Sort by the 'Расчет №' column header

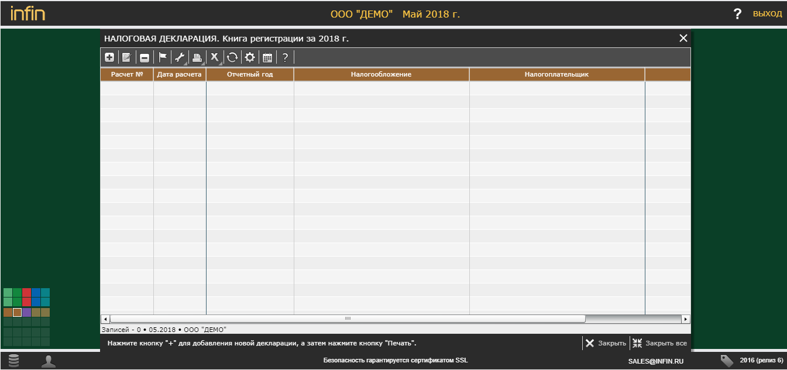pyautogui.click(x=127, y=74)
